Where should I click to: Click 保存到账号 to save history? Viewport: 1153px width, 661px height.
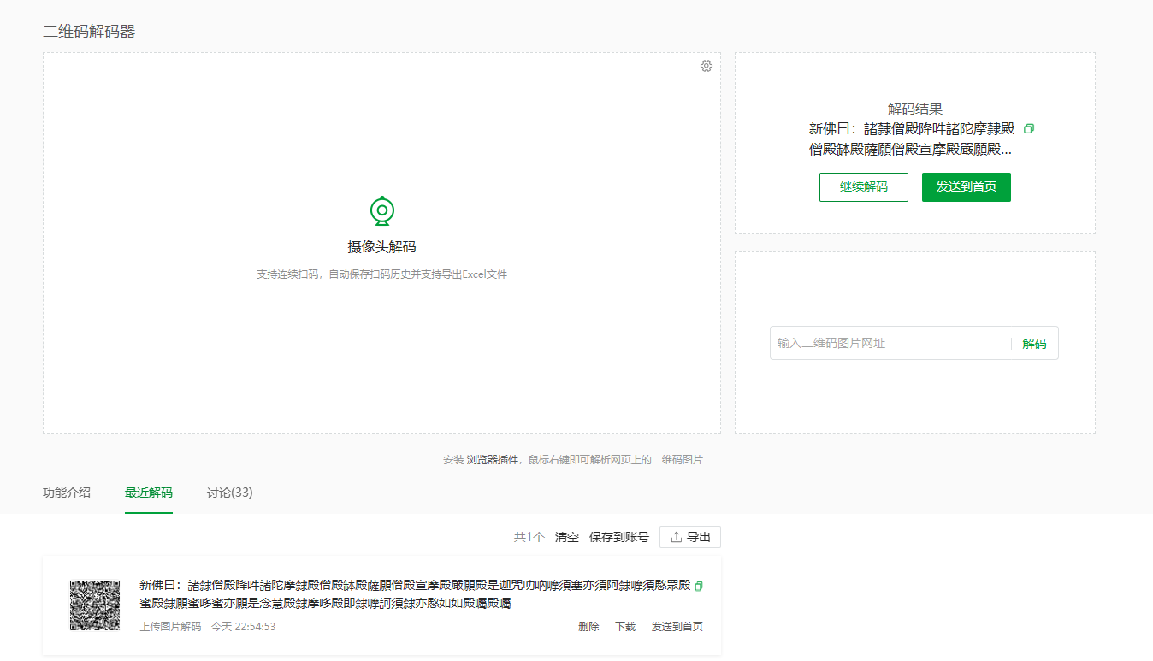[619, 537]
